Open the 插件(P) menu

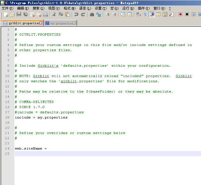pos(144,8)
